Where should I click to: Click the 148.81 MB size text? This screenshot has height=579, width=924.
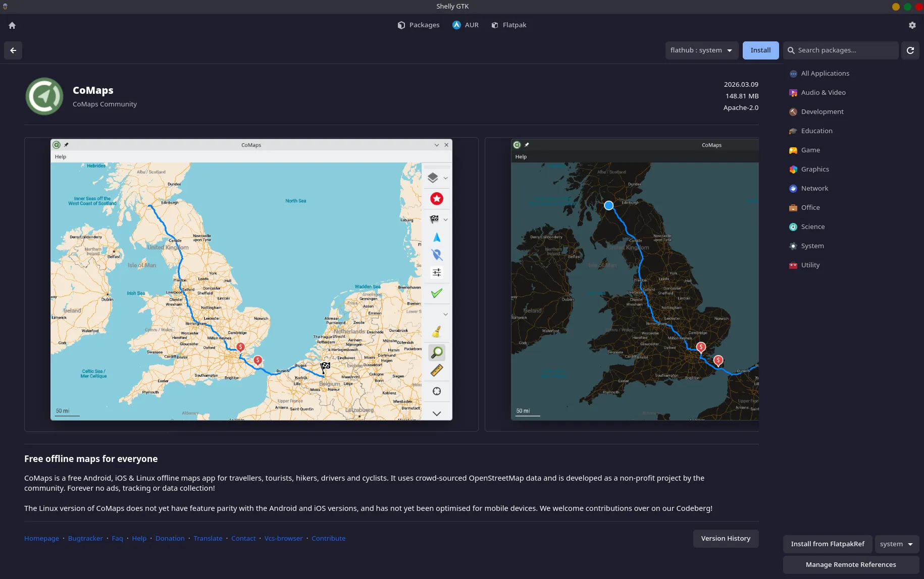pos(742,96)
